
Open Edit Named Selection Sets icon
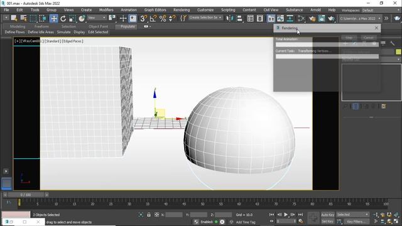[x=183, y=18]
